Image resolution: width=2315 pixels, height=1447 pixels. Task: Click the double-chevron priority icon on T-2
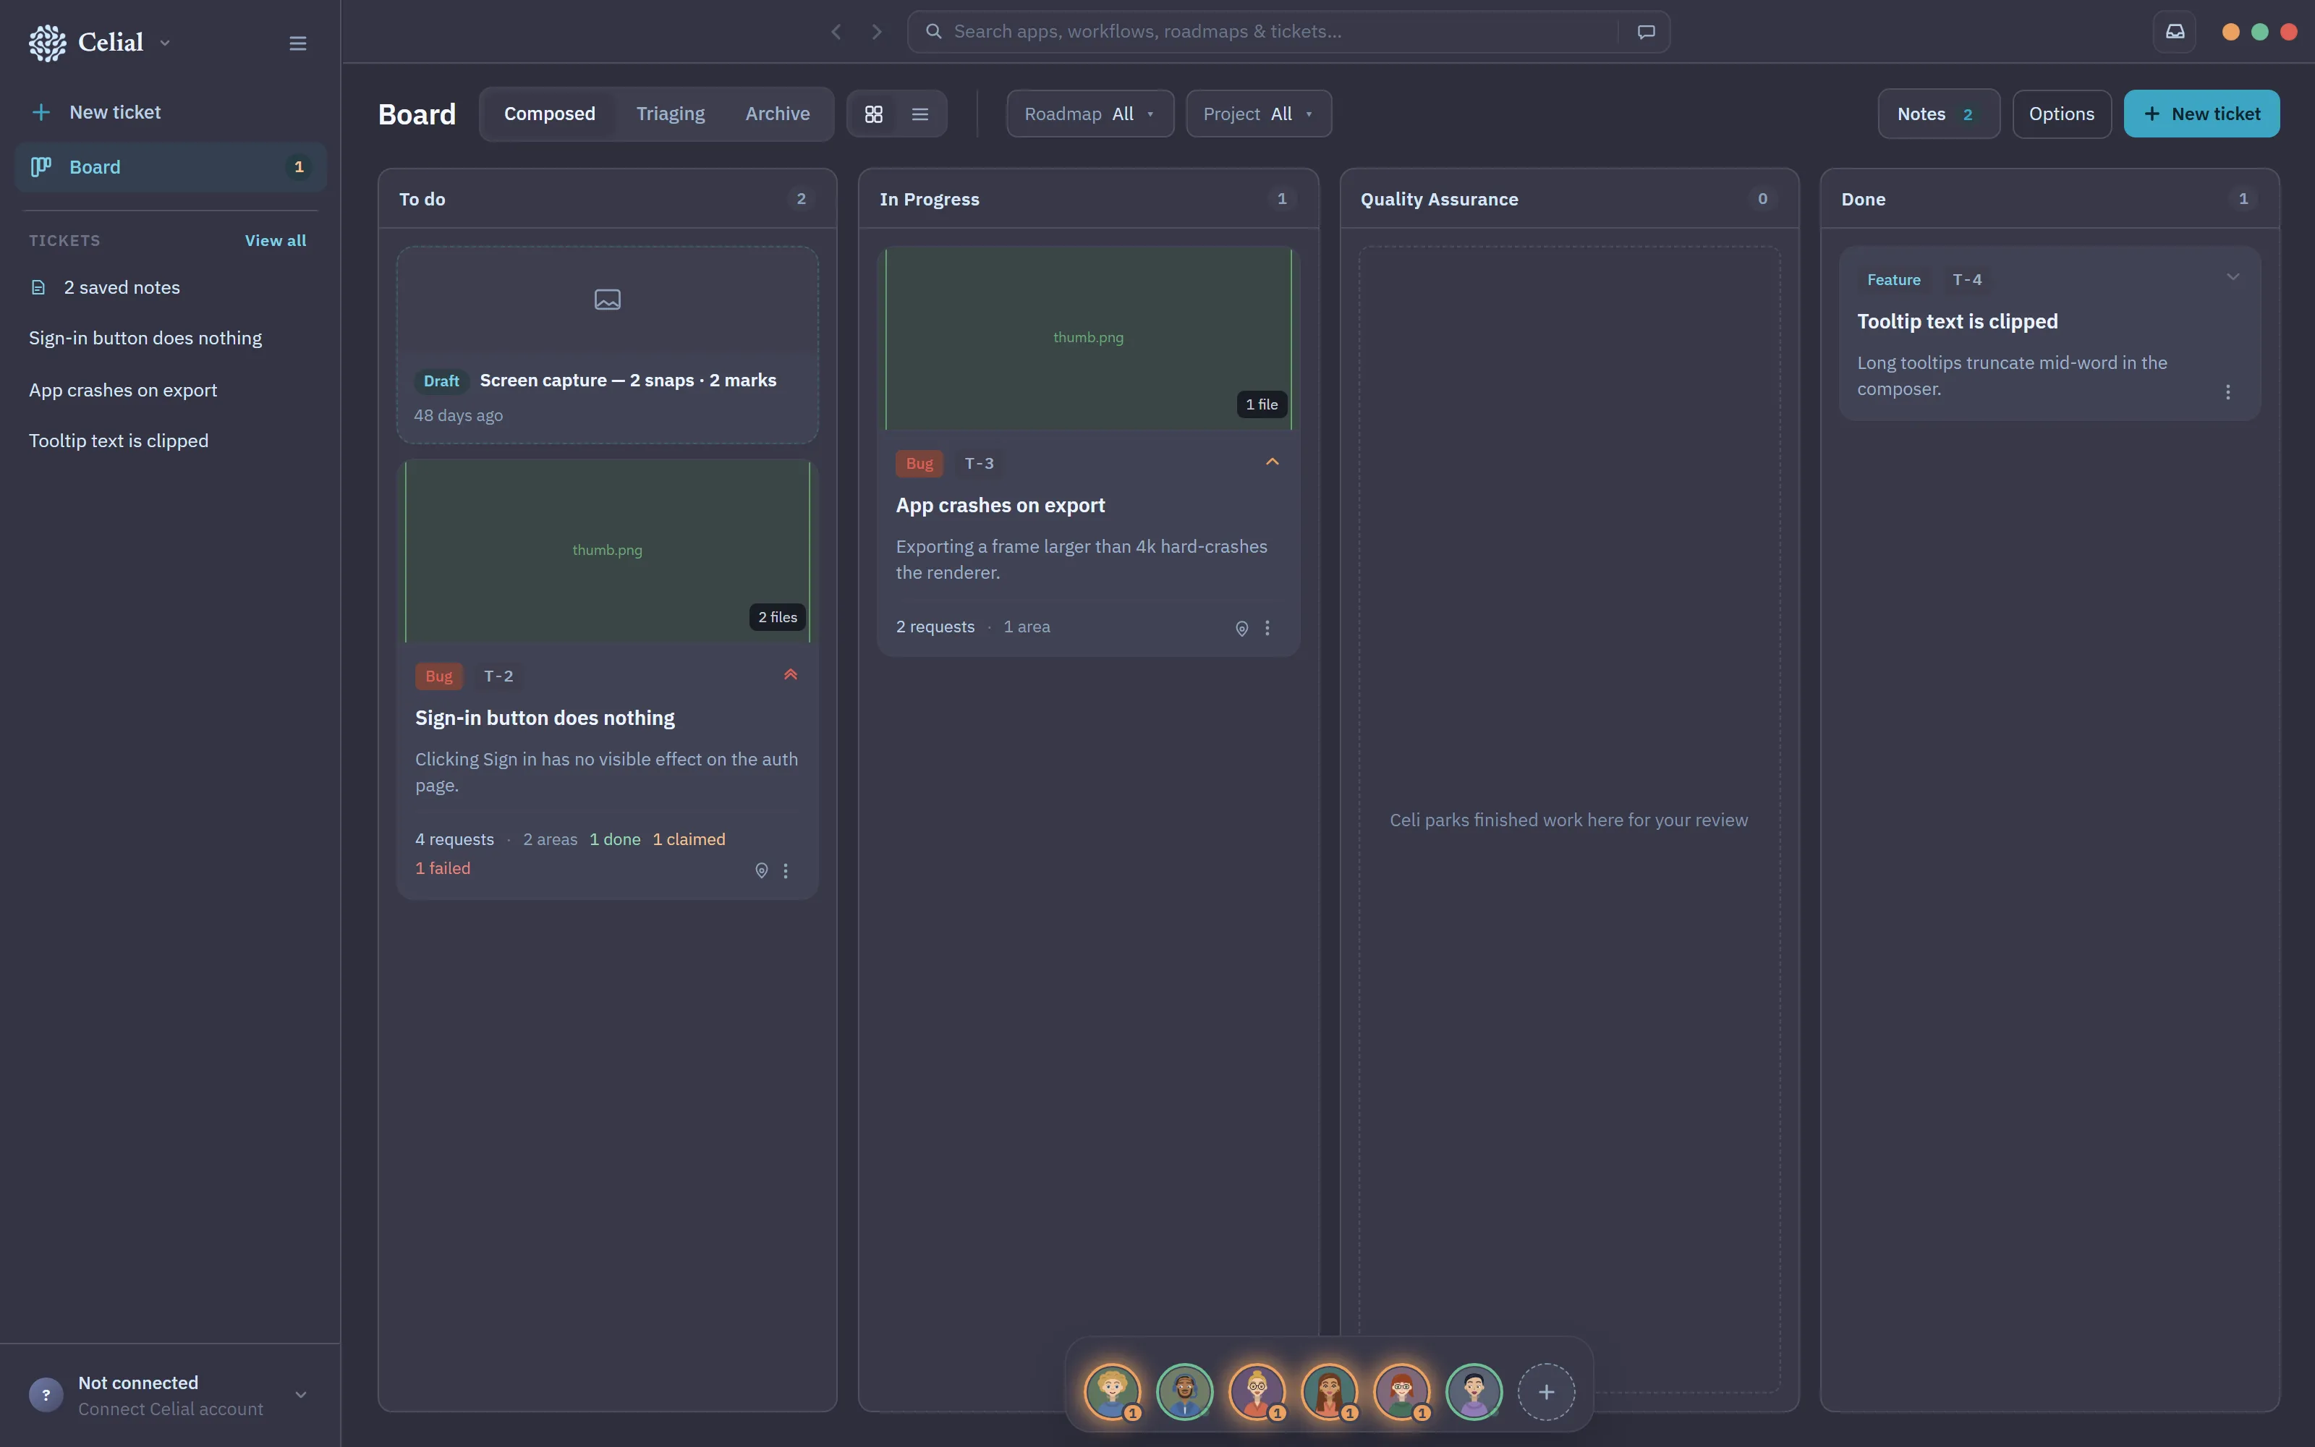[x=791, y=675]
